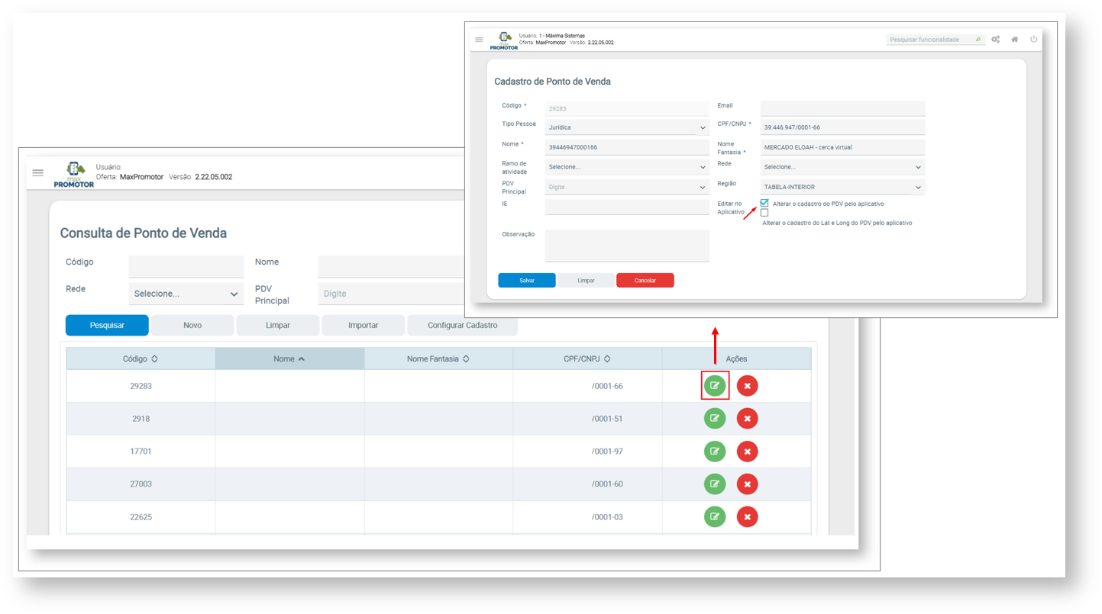
Task: Uncheck Alterar o cadastro do PDV checkbox
Action: click(x=764, y=203)
